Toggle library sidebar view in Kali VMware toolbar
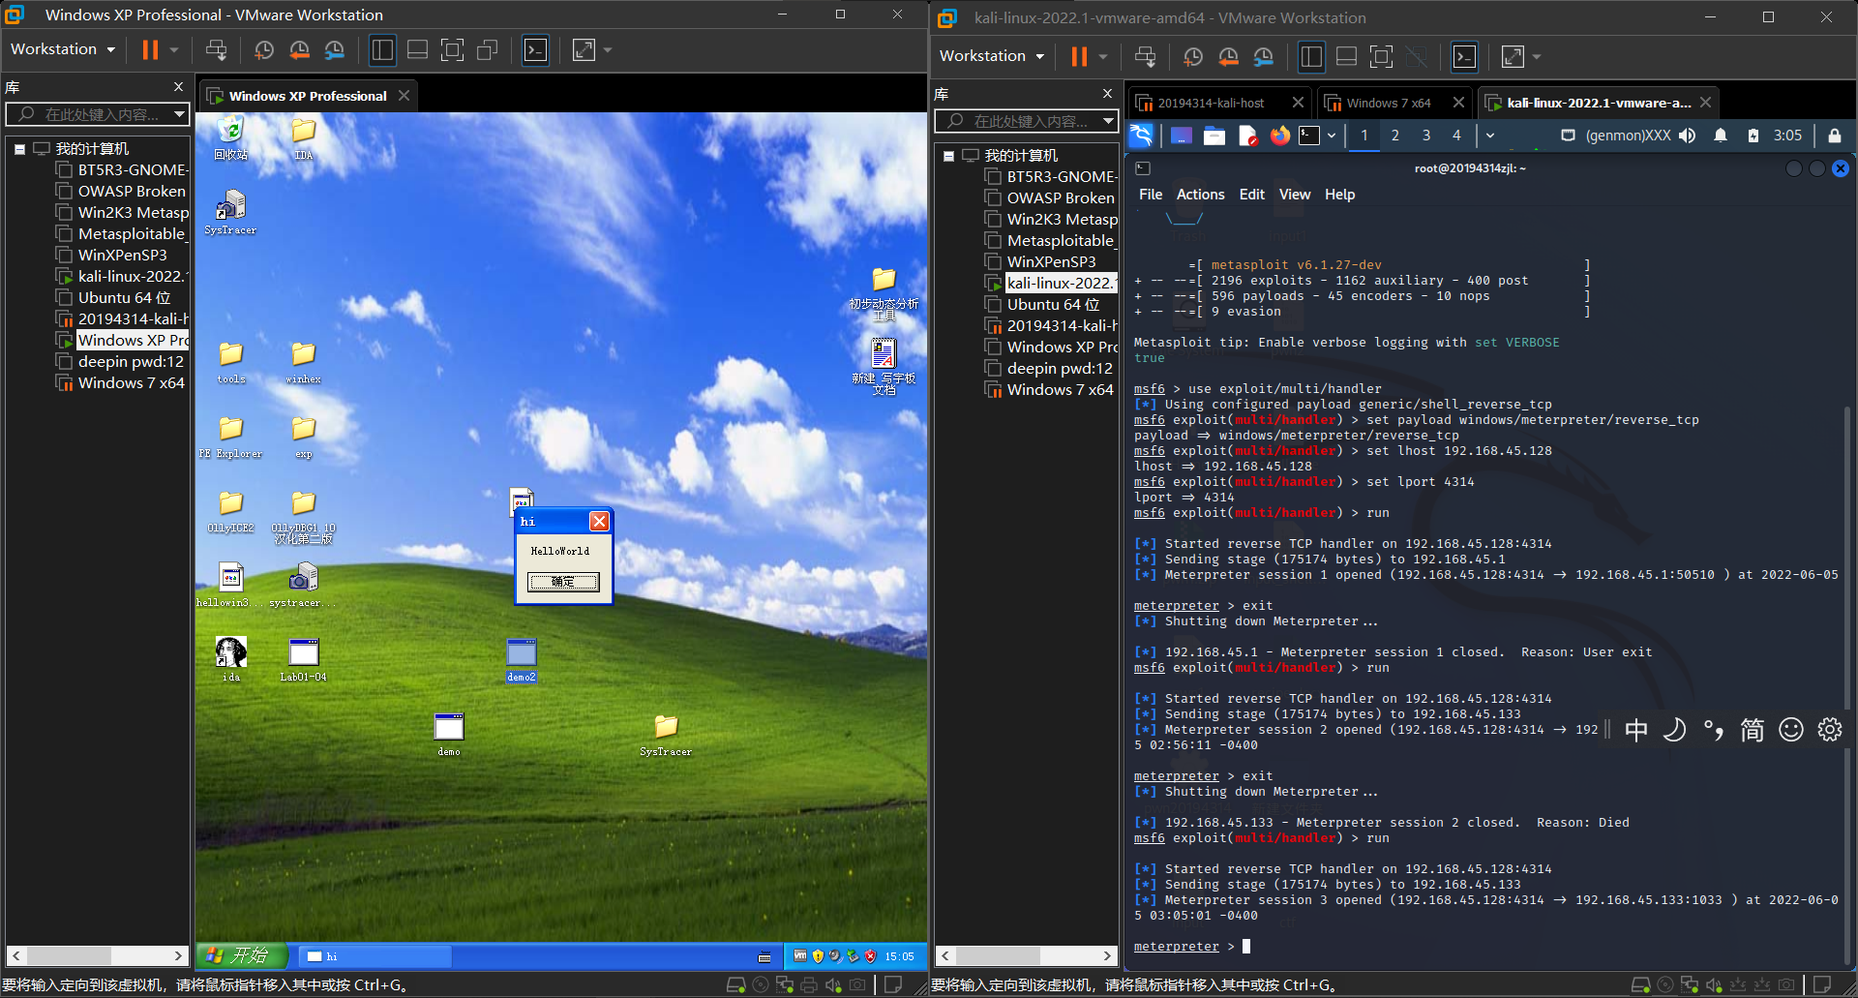The image size is (1858, 998). point(1311,56)
